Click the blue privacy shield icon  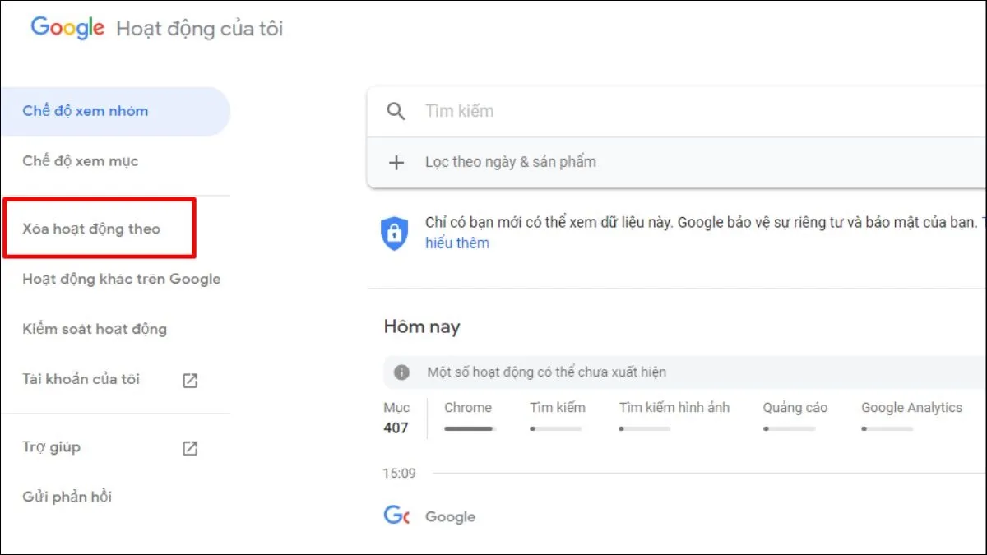pos(394,233)
